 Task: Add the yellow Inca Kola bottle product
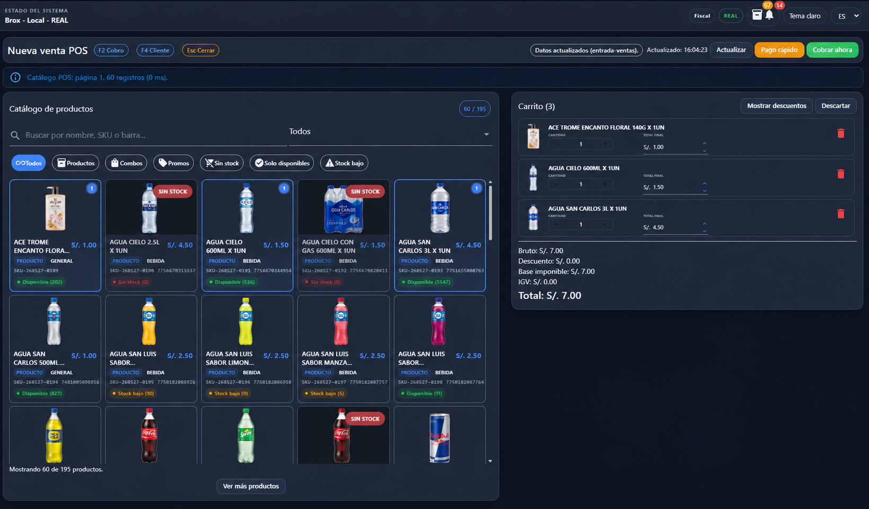(55, 435)
